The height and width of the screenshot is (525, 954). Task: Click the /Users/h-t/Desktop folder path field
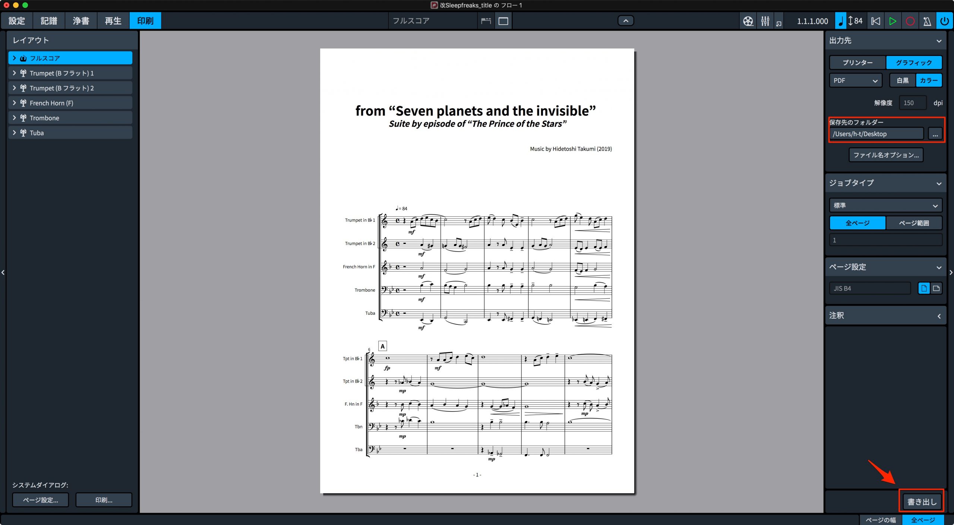point(876,134)
